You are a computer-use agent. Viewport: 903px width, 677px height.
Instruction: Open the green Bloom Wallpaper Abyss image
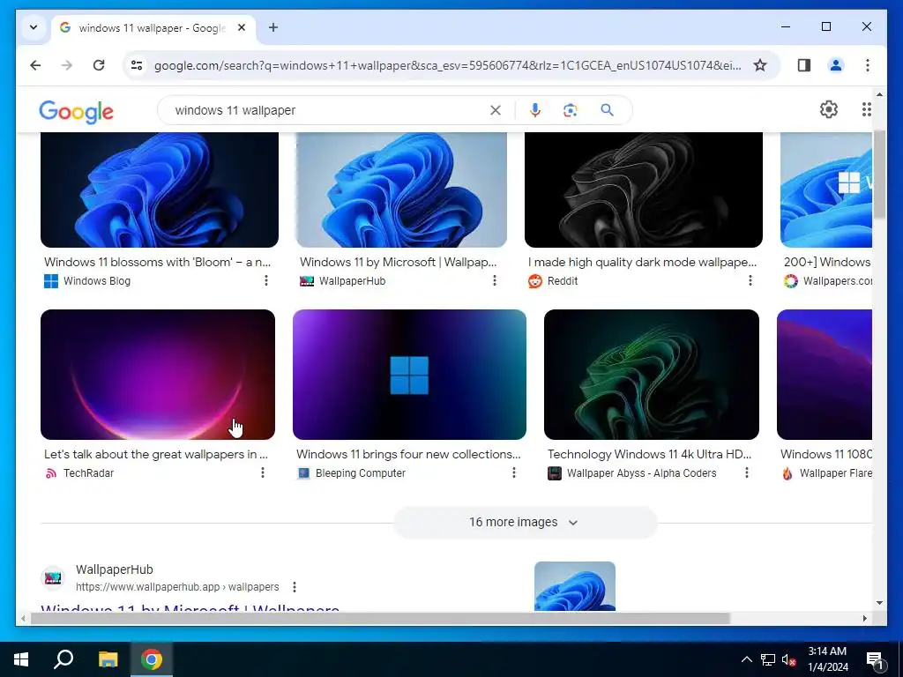[652, 374]
